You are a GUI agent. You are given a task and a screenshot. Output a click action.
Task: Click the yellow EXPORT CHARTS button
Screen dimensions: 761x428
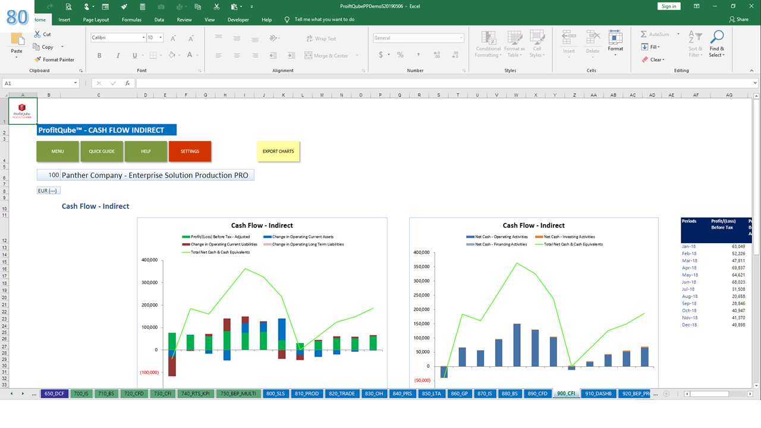point(278,152)
